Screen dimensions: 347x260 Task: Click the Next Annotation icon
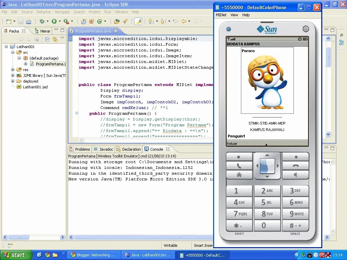[151, 21]
